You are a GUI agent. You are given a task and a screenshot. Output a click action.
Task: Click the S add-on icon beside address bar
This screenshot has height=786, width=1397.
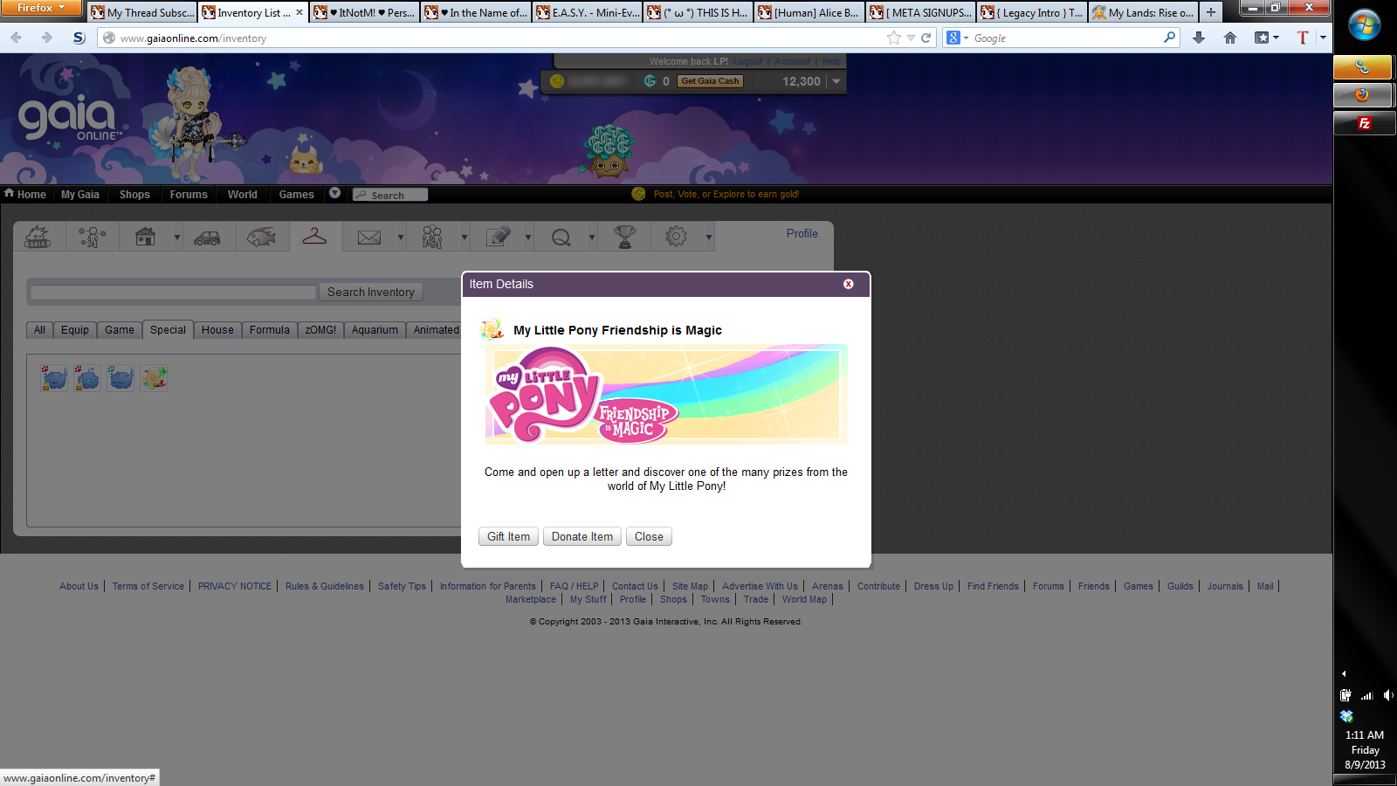(79, 38)
